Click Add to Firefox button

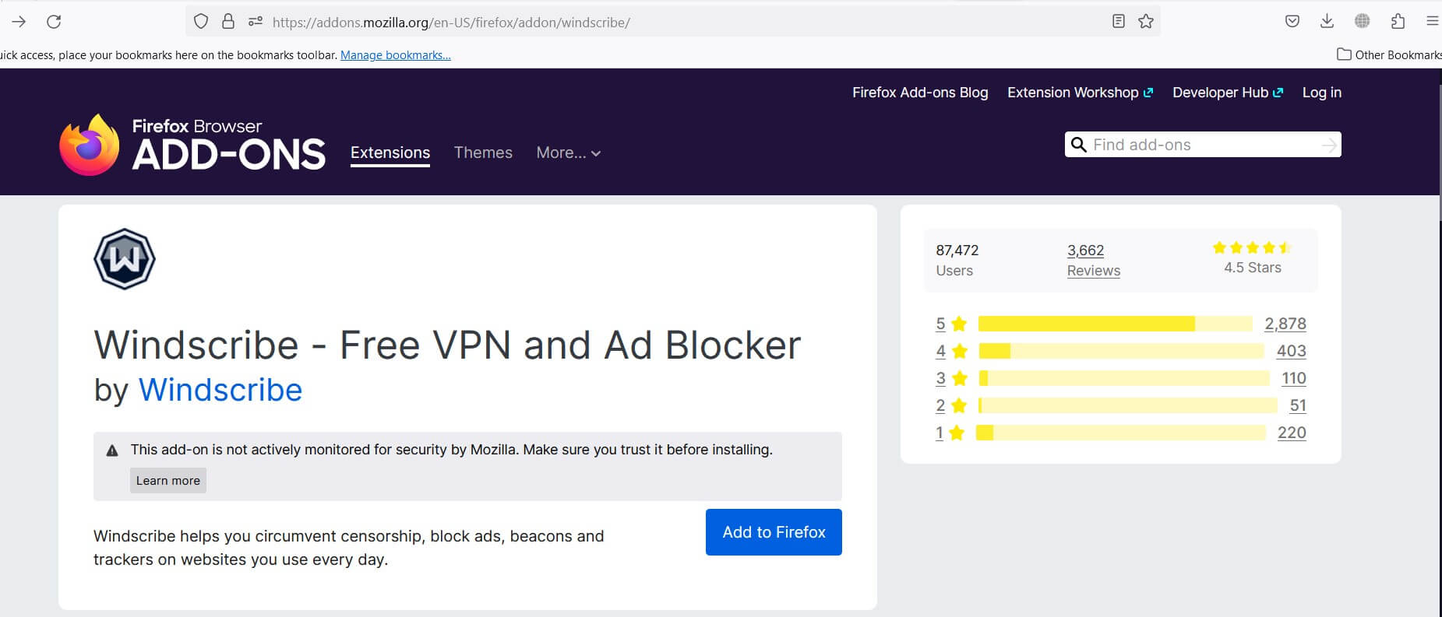[x=774, y=532]
